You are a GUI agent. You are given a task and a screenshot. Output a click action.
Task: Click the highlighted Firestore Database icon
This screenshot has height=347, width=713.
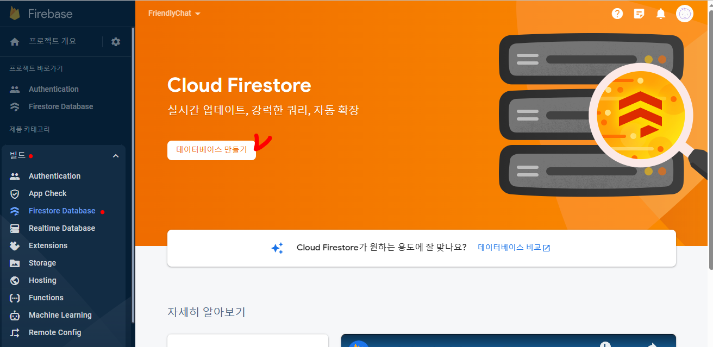[x=15, y=211]
